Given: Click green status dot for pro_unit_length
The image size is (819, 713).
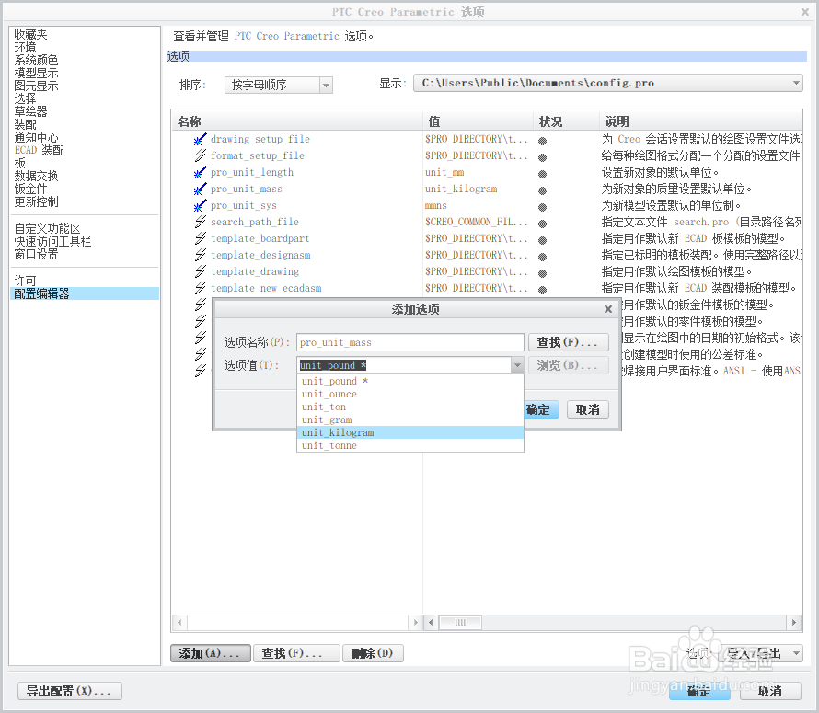Looking at the screenshot, I should (543, 174).
